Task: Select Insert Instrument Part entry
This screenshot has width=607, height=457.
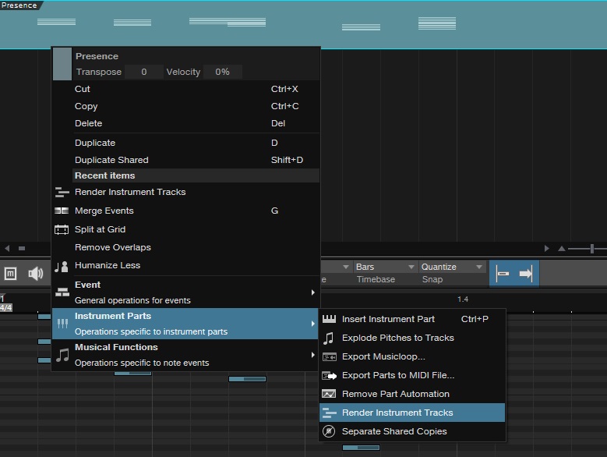Action: pyautogui.click(x=412, y=319)
